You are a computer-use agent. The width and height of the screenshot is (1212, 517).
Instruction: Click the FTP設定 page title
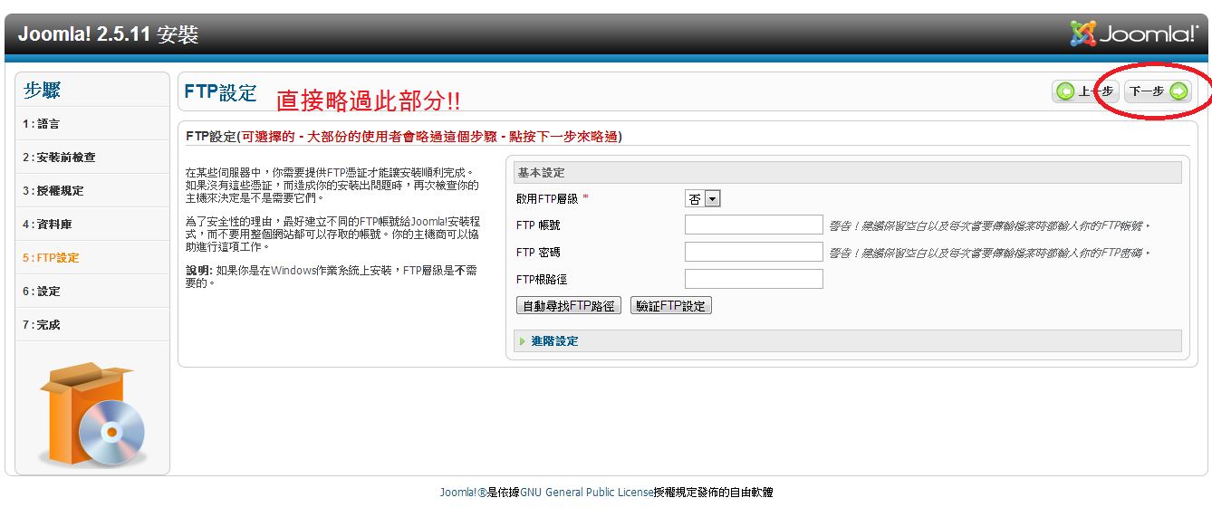tap(220, 92)
